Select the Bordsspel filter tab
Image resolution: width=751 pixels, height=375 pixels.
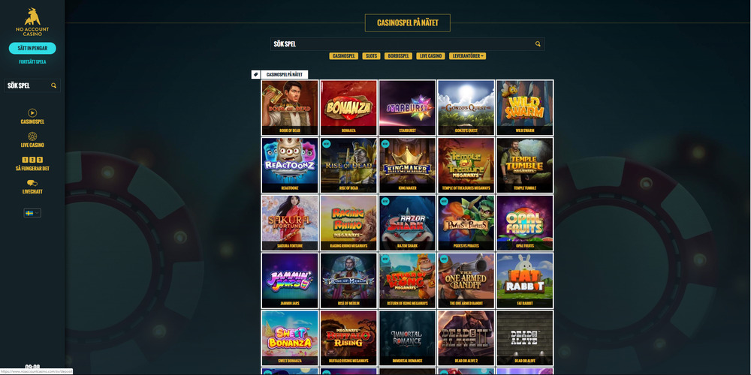pyautogui.click(x=398, y=56)
